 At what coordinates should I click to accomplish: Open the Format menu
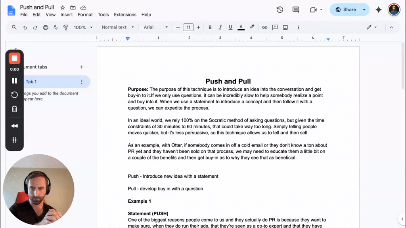[x=85, y=15]
